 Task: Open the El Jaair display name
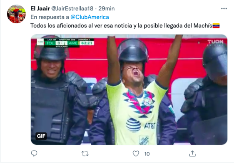click(x=40, y=8)
